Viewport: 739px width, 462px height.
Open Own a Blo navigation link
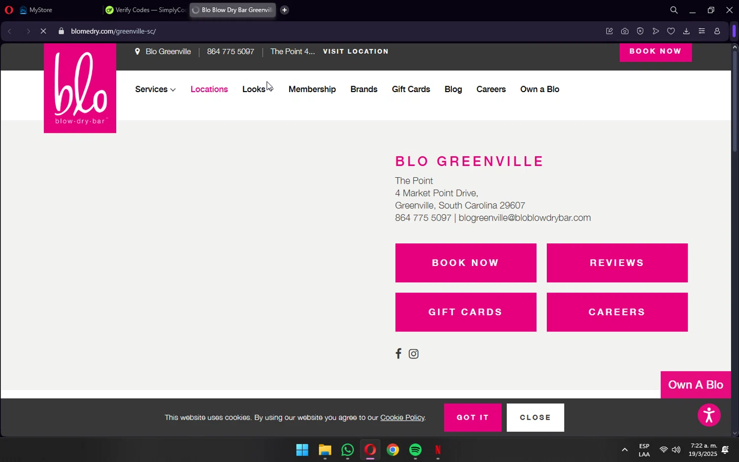[x=539, y=89]
